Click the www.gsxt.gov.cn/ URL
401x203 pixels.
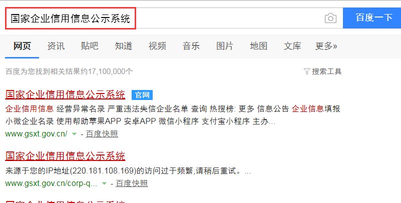(x=37, y=134)
